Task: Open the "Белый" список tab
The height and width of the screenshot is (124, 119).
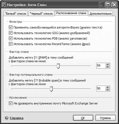Action: pos(16,14)
